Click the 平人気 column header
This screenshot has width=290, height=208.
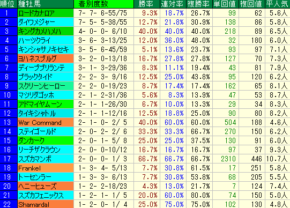pos(278,4)
